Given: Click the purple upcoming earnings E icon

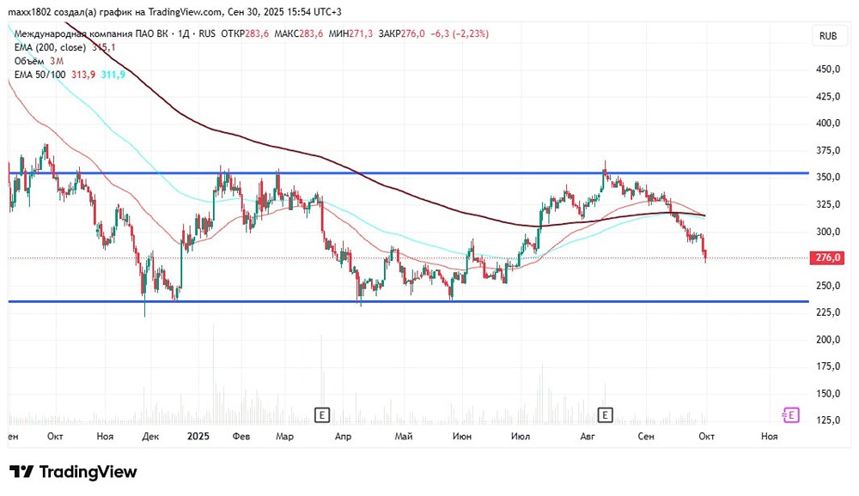Looking at the screenshot, I should (x=790, y=415).
